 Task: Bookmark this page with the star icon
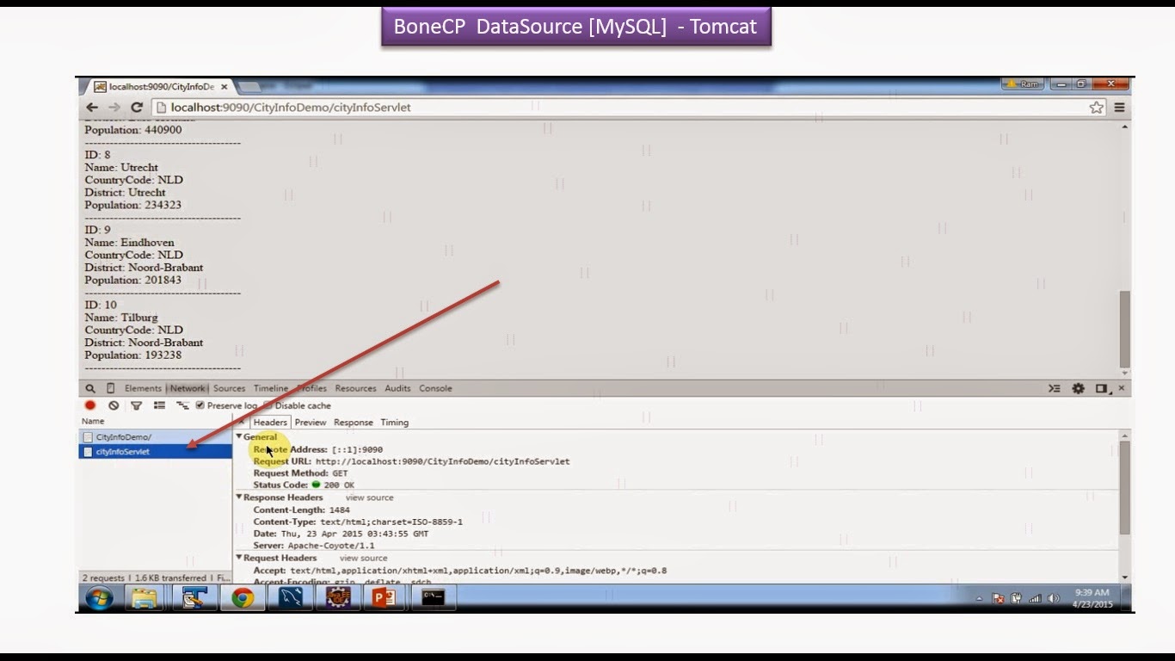tap(1096, 108)
